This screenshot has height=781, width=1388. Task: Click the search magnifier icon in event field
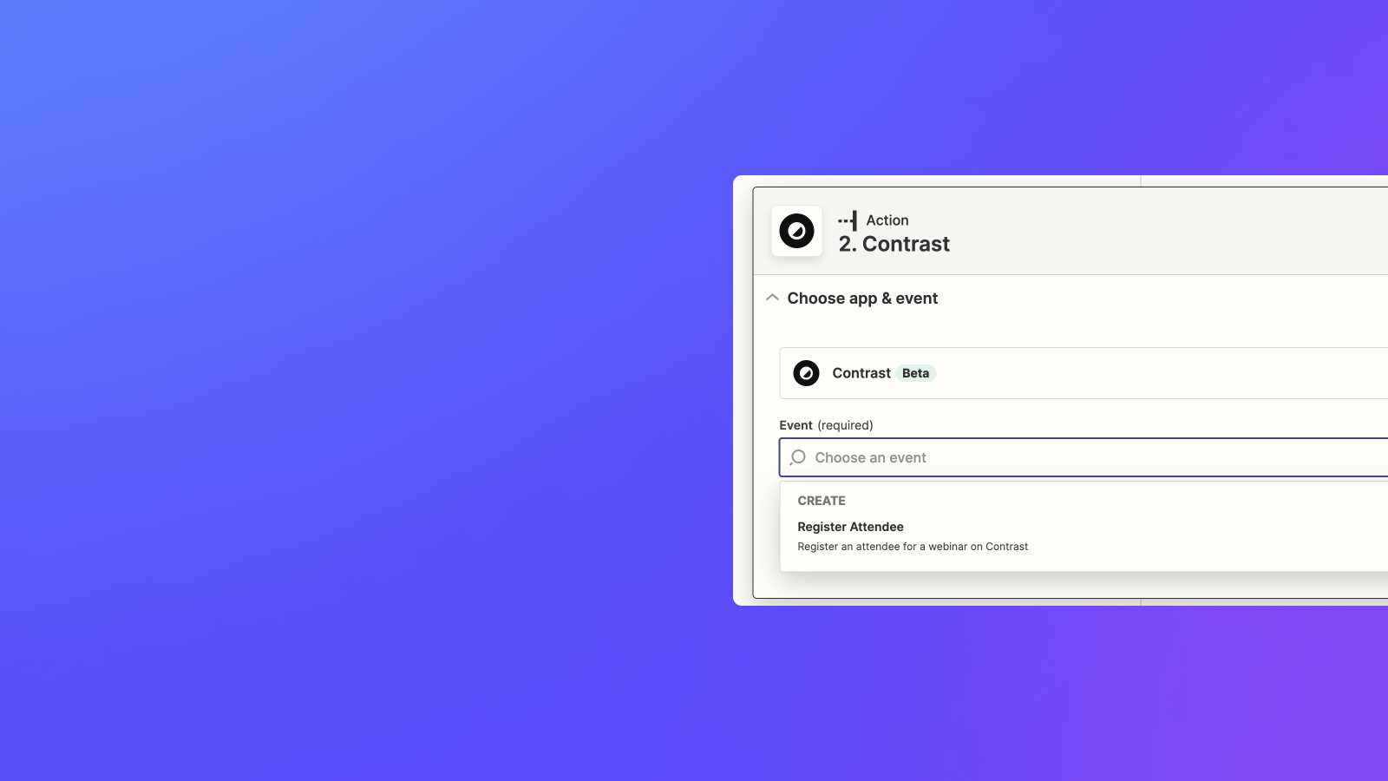pyautogui.click(x=798, y=457)
